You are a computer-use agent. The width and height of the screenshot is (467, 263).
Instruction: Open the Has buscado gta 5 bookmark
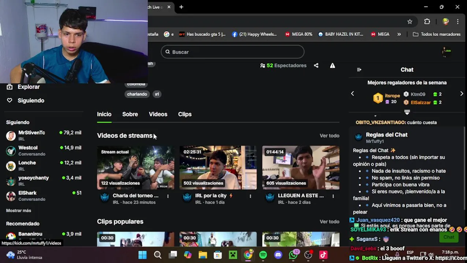pos(202,34)
